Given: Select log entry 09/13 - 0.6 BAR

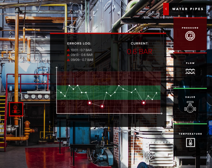Looking at the screenshot, I should pos(82,55).
